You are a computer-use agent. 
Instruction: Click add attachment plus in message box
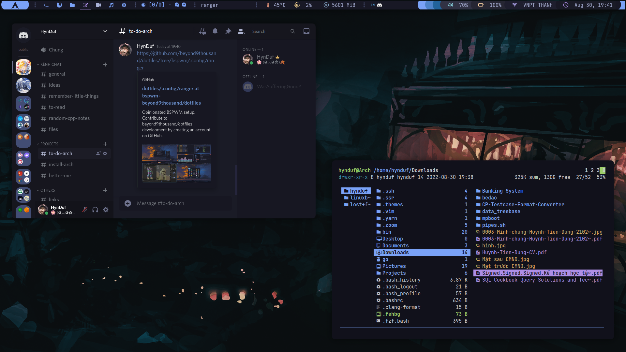pos(128,203)
